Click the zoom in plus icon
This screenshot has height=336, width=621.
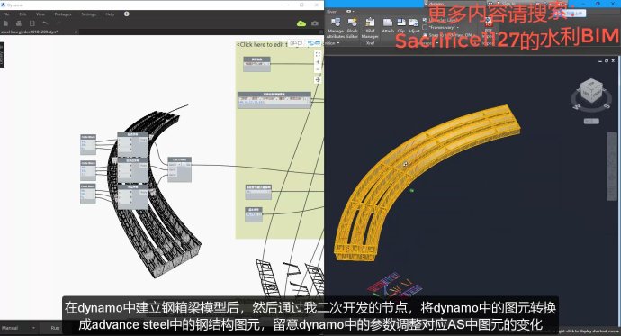click(x=318, y=62)
